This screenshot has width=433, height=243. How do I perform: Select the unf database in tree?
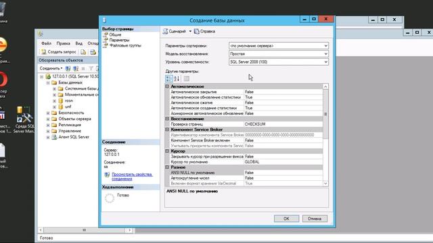[68, 107]
